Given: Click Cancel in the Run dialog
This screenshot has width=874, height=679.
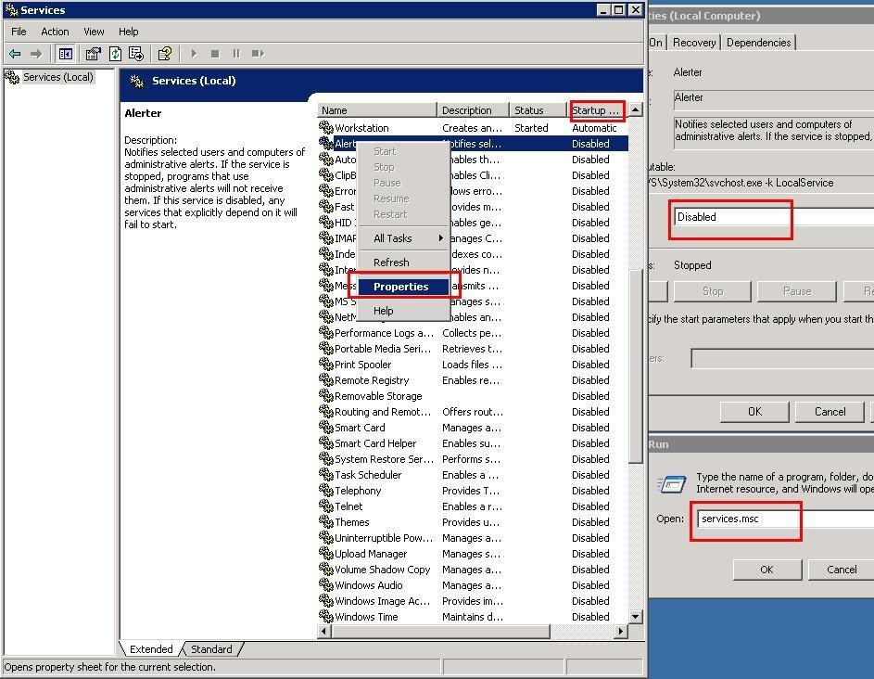Looking at the screenshot, I should tap(842, 570).
